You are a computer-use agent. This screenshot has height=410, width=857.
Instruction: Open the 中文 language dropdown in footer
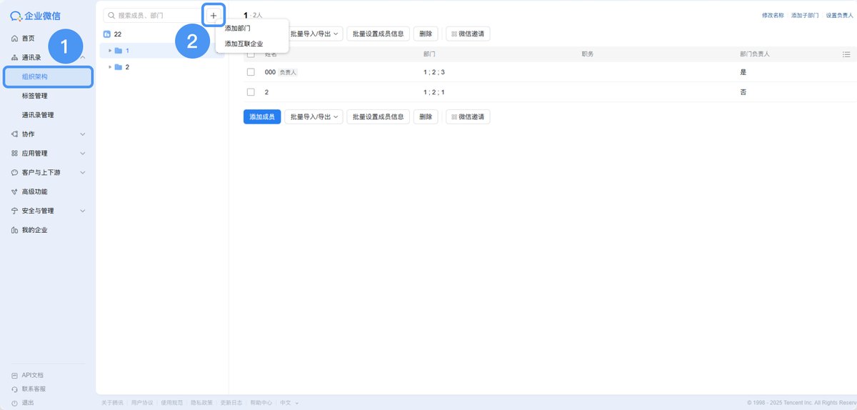click(x=289, y=403)
